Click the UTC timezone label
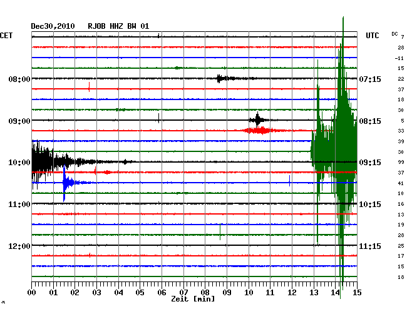Image resolution: width=407 pixels, height=309 pixels. [x=372, y=36]
